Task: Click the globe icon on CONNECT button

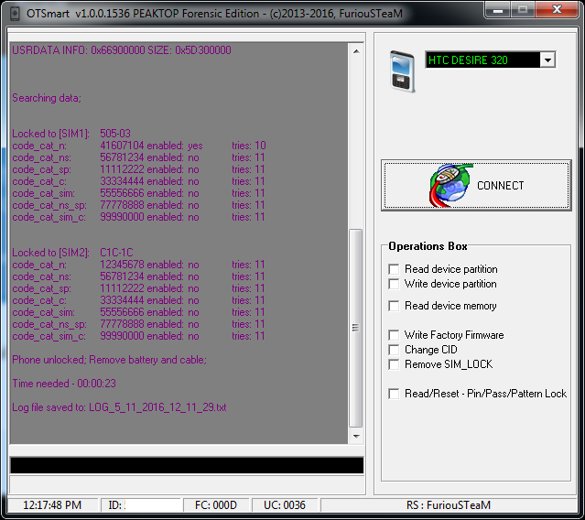Action: point(450,186)
